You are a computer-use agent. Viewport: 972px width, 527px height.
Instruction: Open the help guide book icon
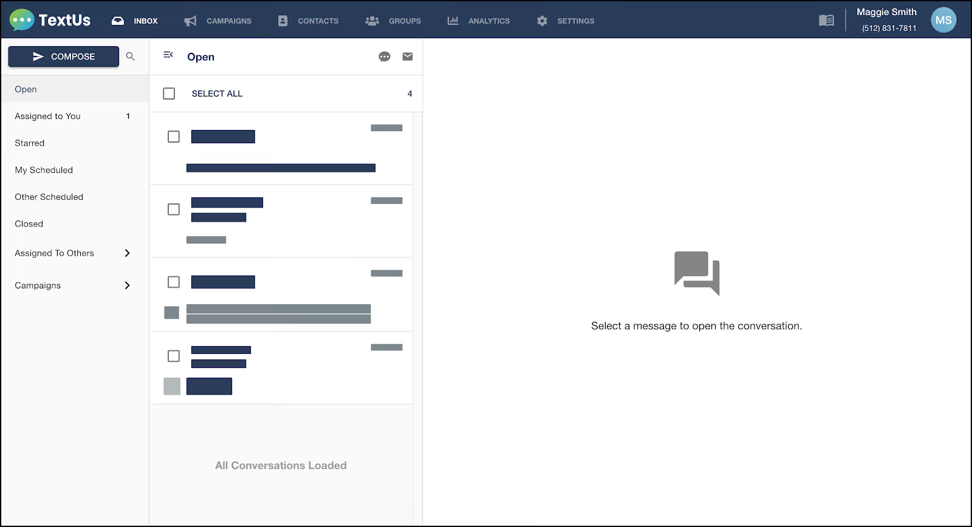click(826, 20)
